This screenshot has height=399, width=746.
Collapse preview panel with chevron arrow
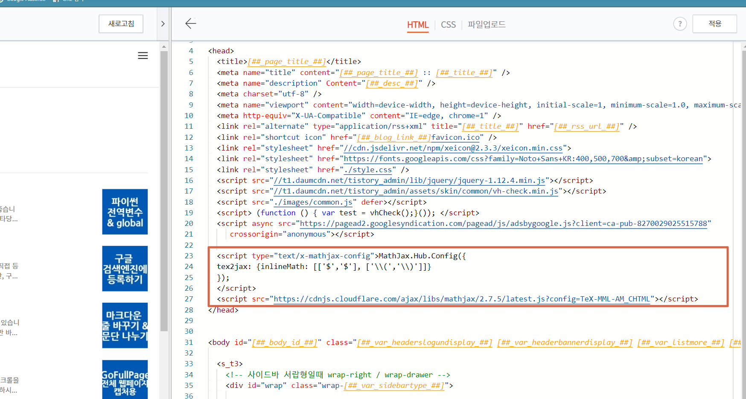(x=163, y=24)
